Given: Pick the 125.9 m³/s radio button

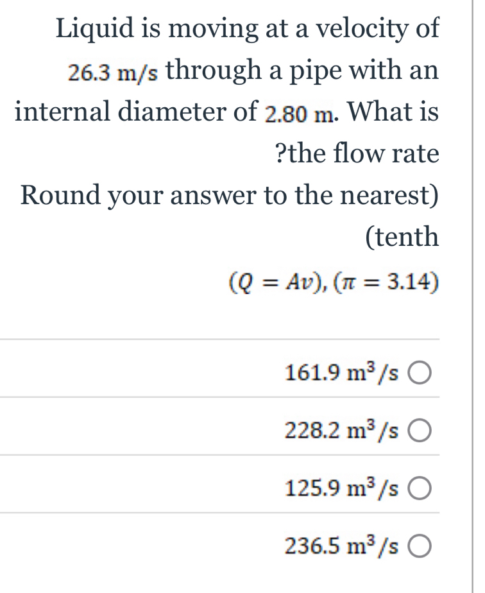Looking at the screenshot, I should click(418, 491).
